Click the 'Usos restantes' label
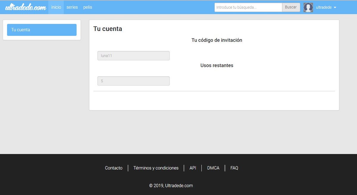 [217, 65]
